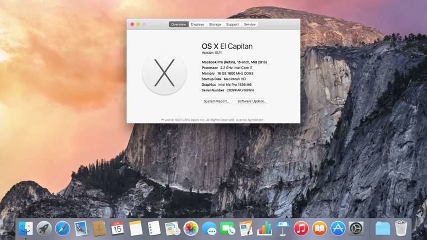Open the Storage tab

tap(215, 25)
